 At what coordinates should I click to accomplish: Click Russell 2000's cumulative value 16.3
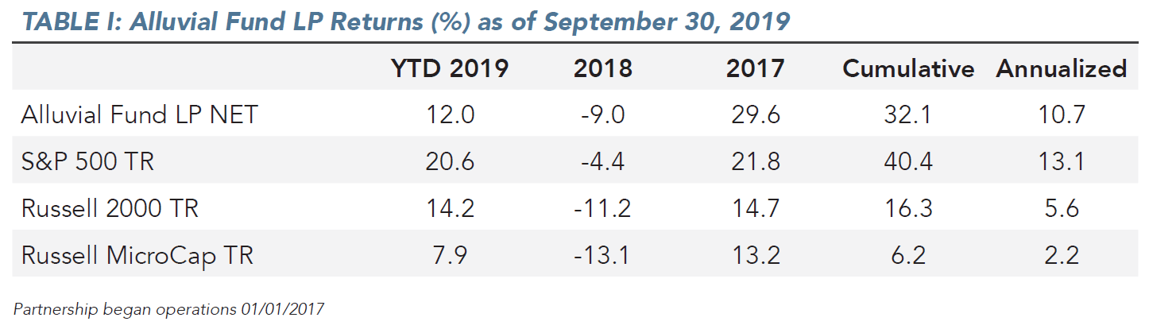908,208
